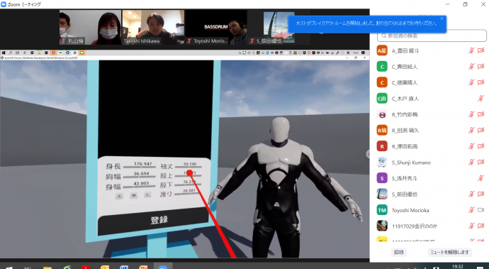Click the highlighted green icon in shared taskbar
Image resolution: width=489 pixels, height=269 pixels.
(81, 53)
